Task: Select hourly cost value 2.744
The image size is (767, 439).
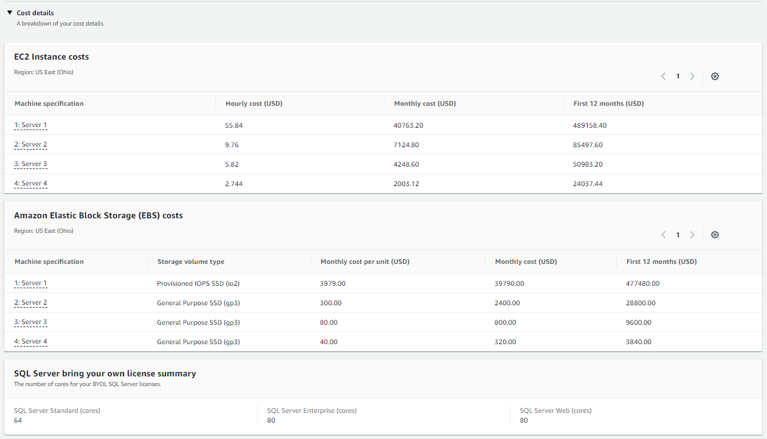Action: pyautogui.click(x=234, y=184)
